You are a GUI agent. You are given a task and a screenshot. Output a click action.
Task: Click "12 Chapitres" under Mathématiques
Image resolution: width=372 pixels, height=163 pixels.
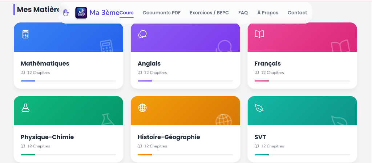(39, 73)
